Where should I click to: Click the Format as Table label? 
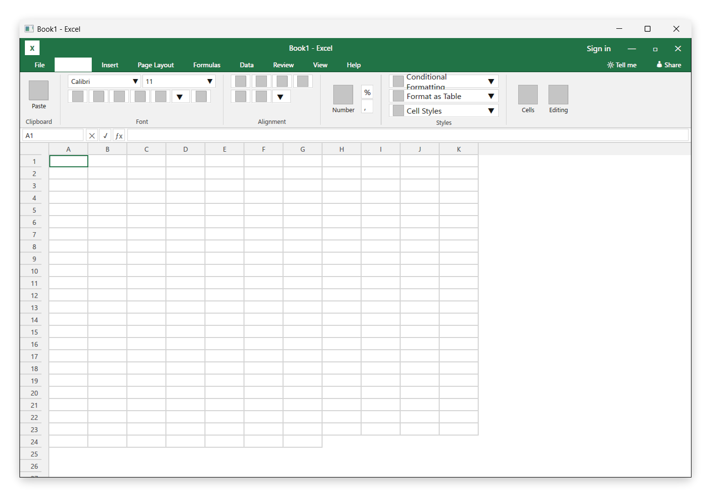point(434,96)
